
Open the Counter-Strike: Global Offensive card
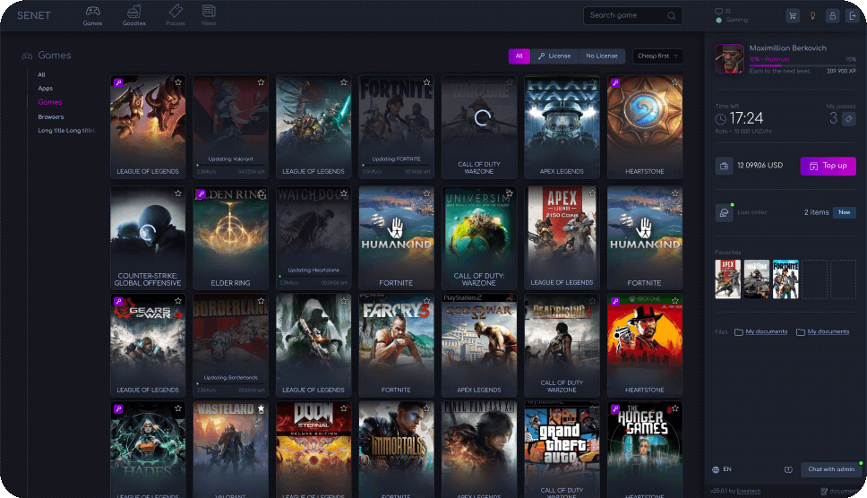point(148,237)
